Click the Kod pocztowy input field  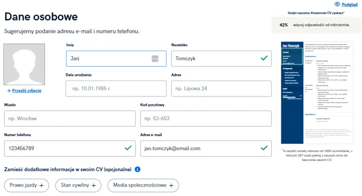point(206,119)
